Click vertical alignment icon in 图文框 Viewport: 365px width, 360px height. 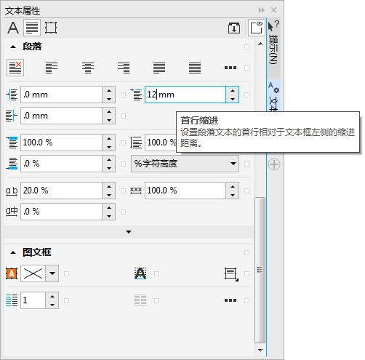(140, 273)
